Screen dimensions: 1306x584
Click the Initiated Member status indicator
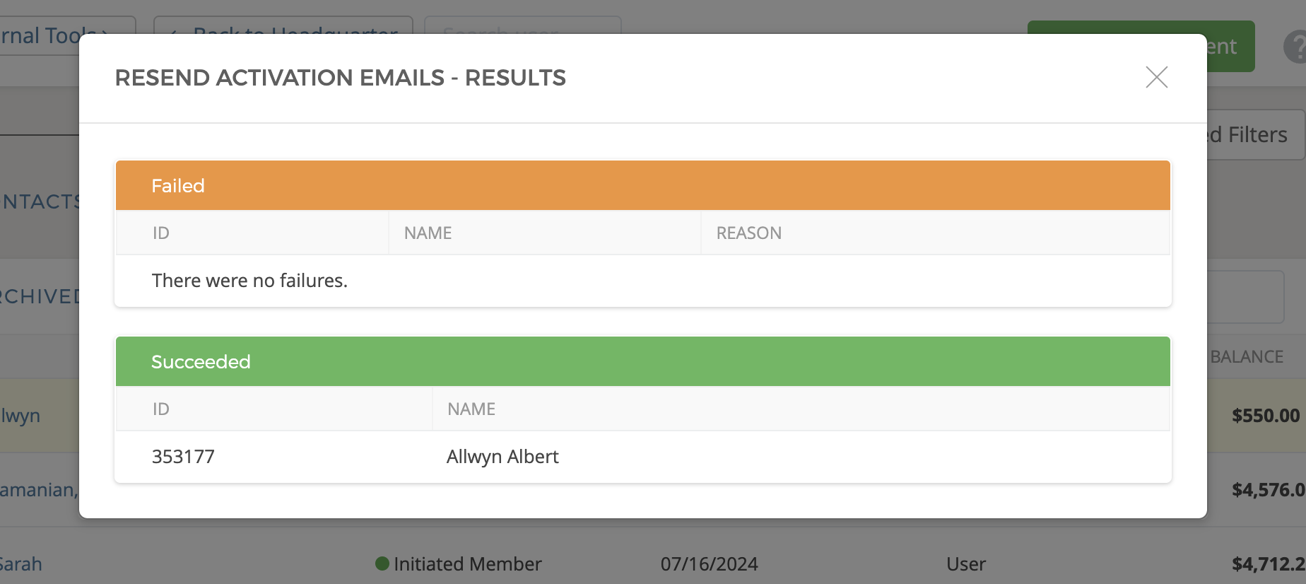click(459, 564)
